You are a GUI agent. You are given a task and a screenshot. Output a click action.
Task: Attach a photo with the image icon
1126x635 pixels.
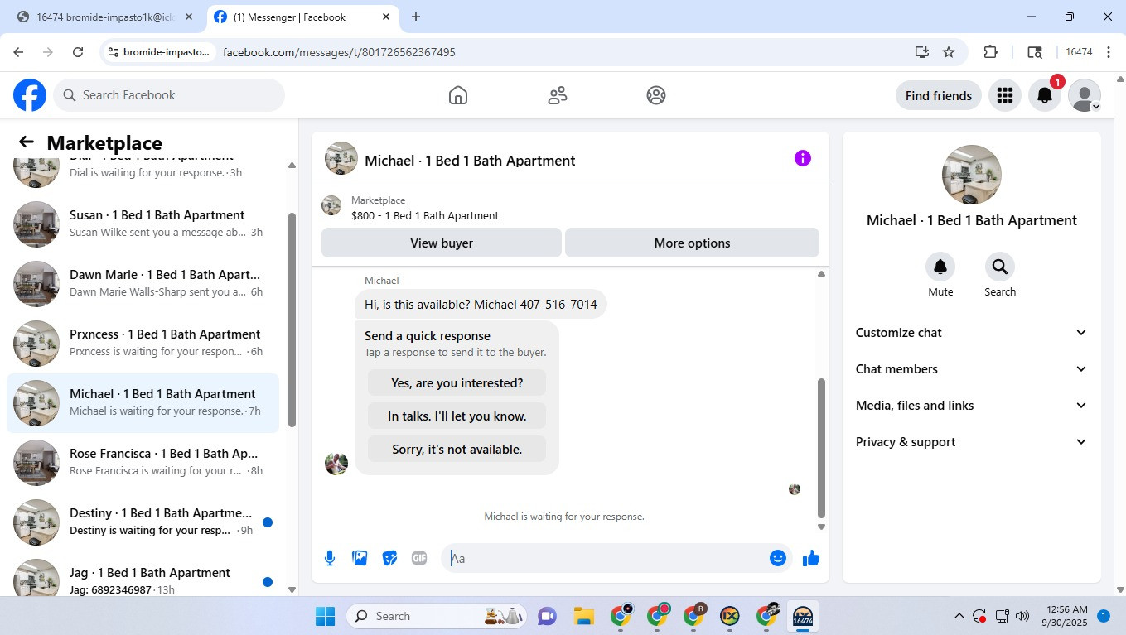pyautogui.click(x=360, y=558)
